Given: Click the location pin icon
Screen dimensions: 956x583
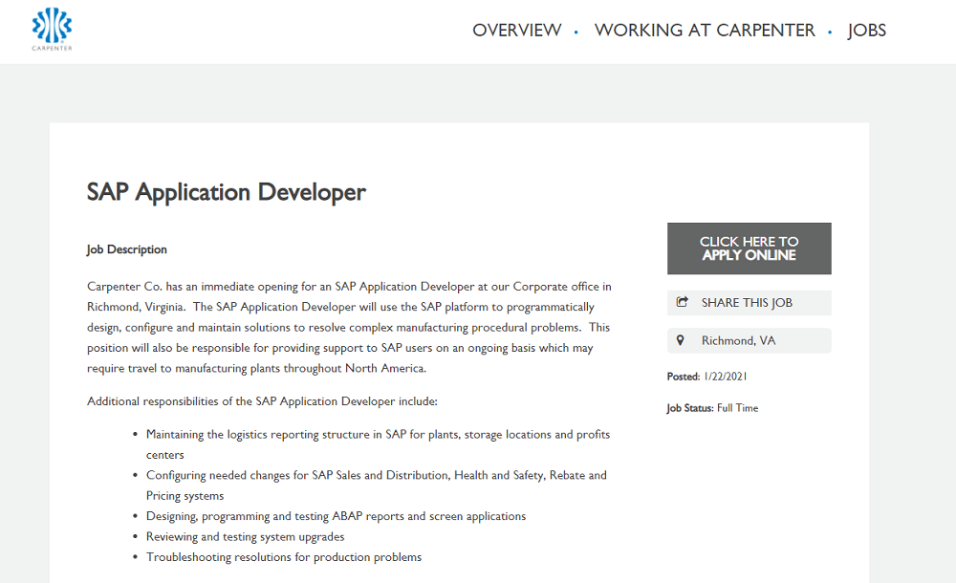Looking at the screenshot, I should click(681, 340).
